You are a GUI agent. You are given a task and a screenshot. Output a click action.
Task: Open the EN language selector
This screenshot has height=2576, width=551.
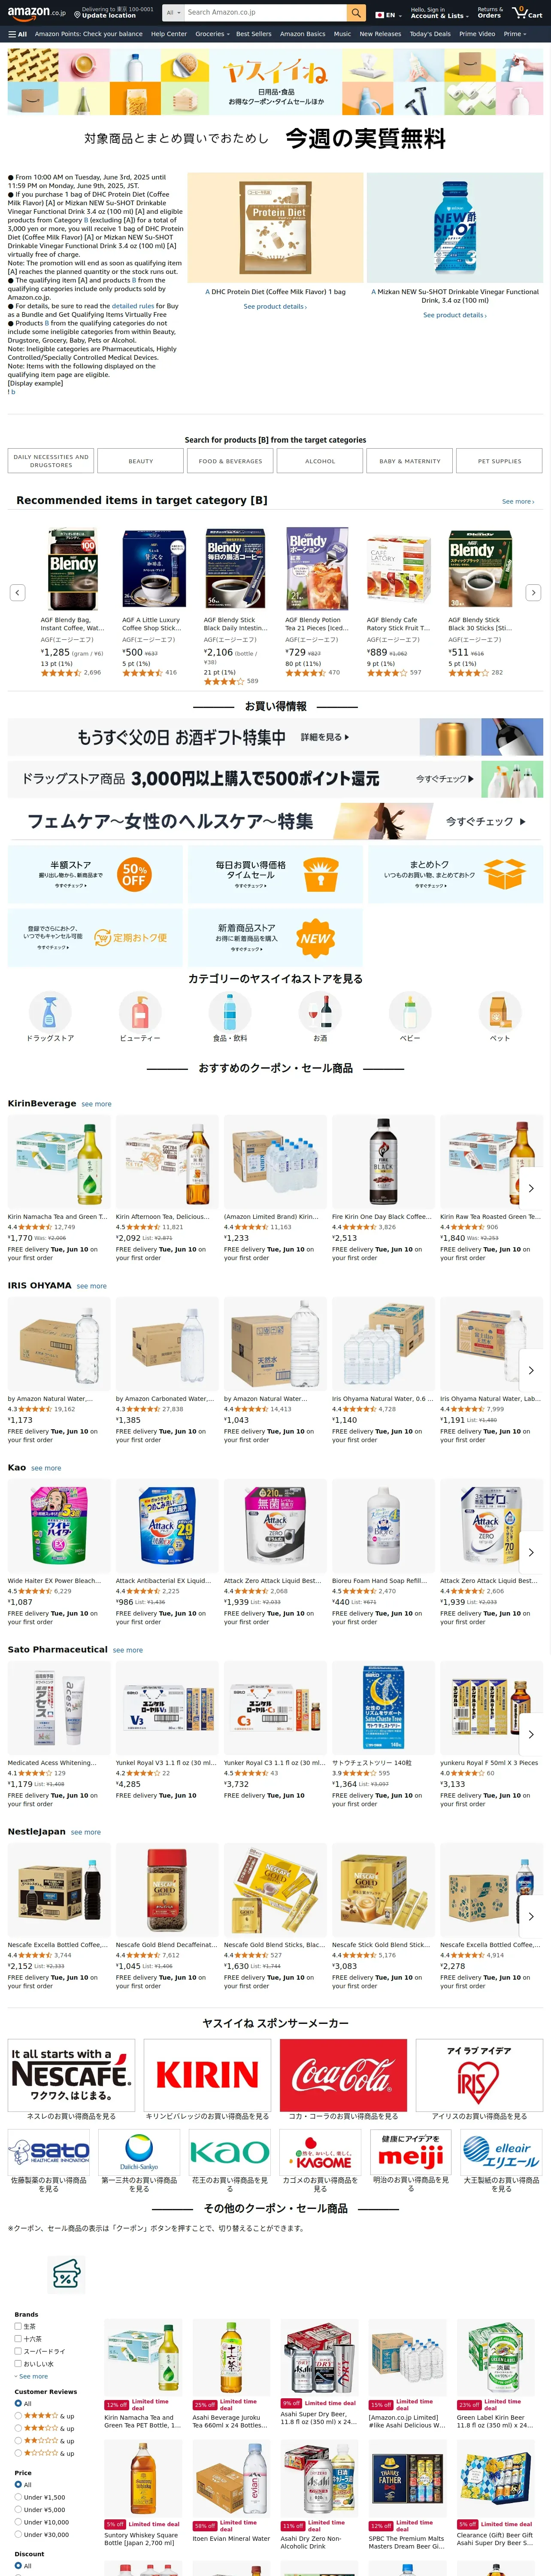[386, 15]
